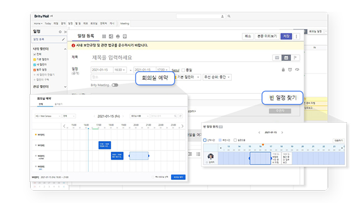Turn on the Brity Meeting switch
360x203 pixels.
click(115, 85)
